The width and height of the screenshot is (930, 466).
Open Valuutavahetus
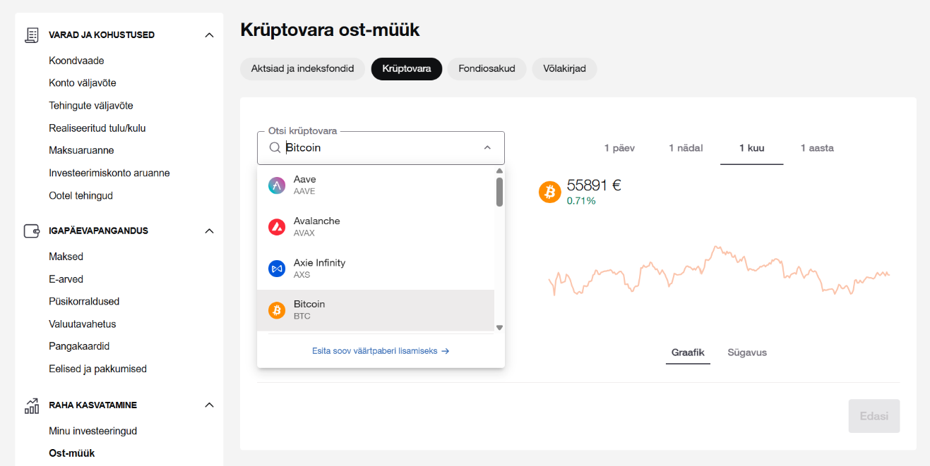(x=83, y=324)
